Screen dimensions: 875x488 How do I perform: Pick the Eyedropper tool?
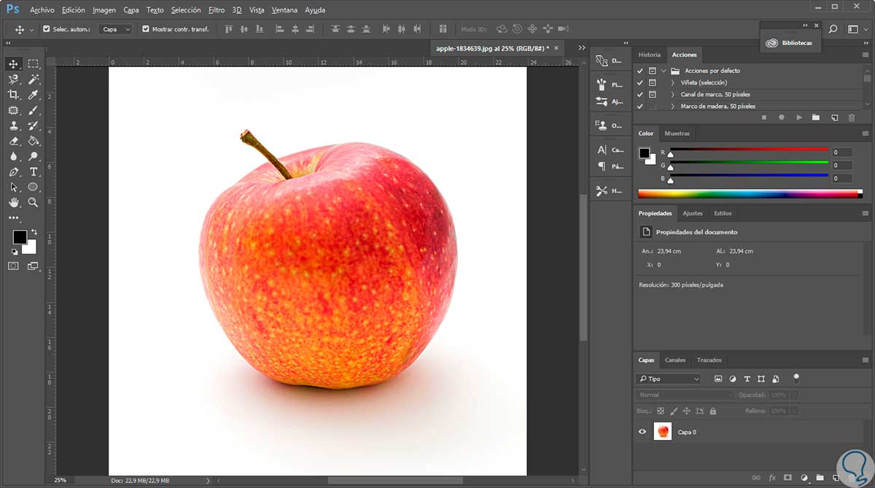coord(34,95)
